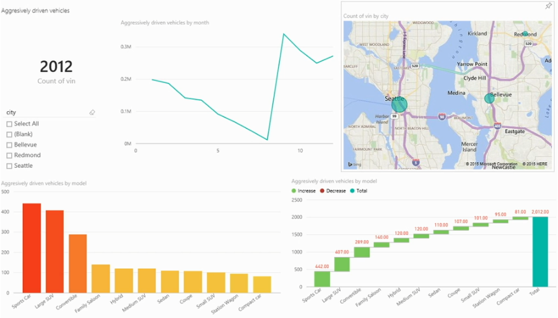Click the 407.00 Large SUV waterfall bar
The image size is (558, 318).
342,264
